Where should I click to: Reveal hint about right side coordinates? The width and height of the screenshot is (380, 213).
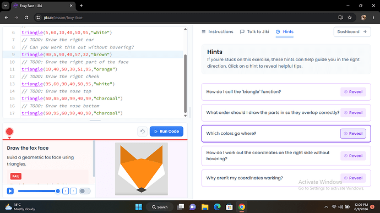353,156
